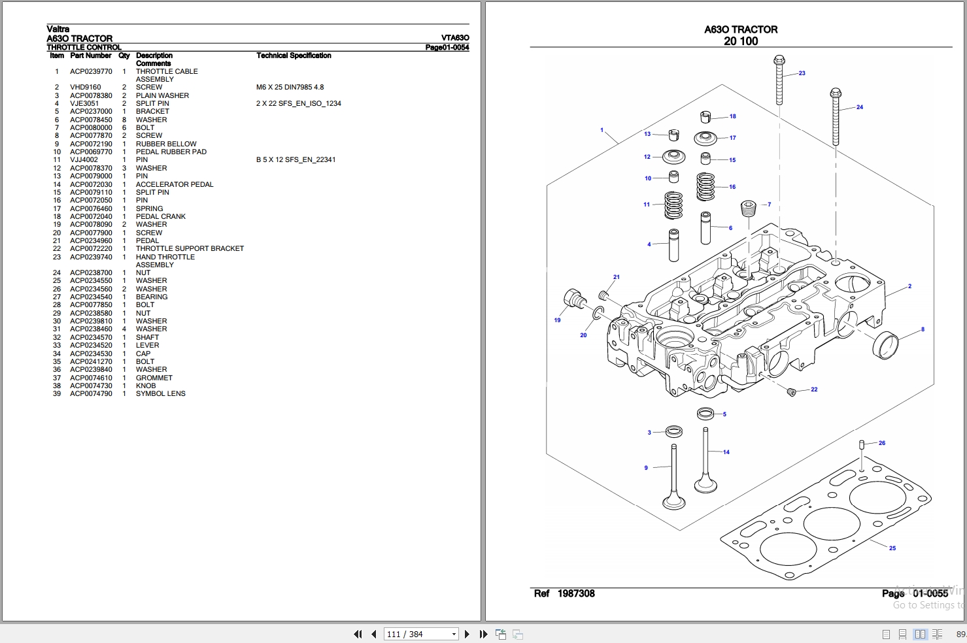967x643 pixels.
Task: Click spec 2 X 22 SFS_EN_ISO_1234
Action: tap(299, 103)
